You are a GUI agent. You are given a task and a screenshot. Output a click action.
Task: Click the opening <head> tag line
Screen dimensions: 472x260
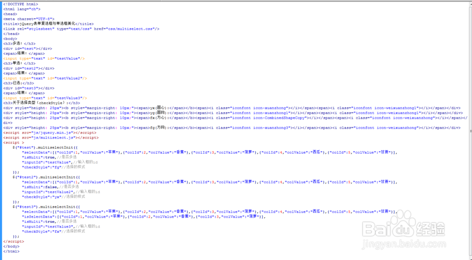click(x=10, y=14)
